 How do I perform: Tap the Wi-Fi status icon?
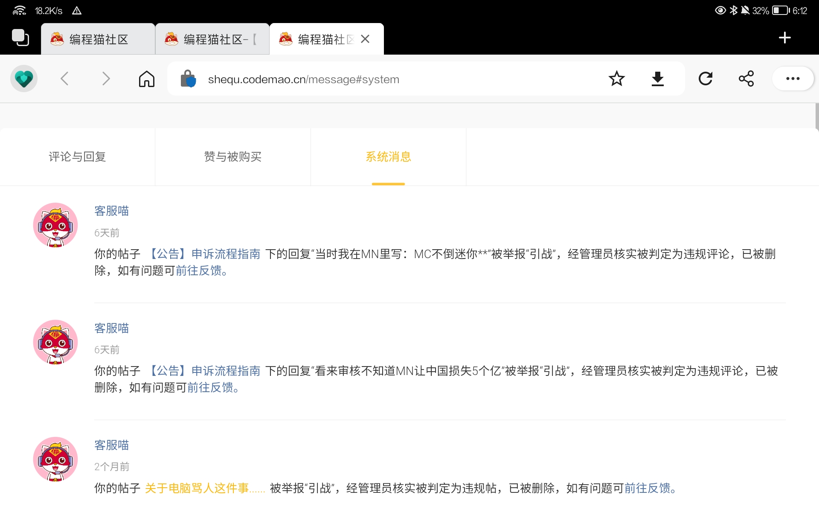(x=19, y=11)
